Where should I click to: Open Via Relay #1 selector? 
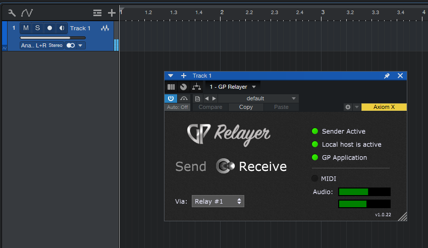coord(218,202)
